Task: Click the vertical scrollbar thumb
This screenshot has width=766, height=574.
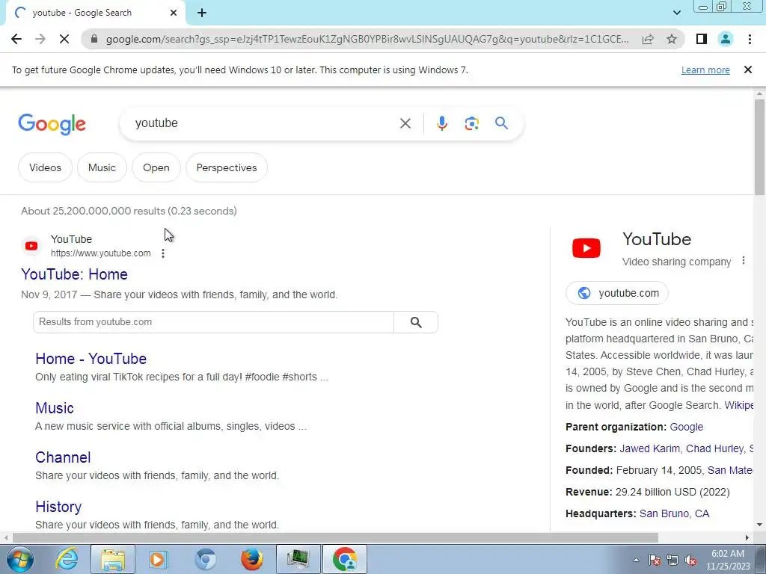Action: tap(759, 147)
